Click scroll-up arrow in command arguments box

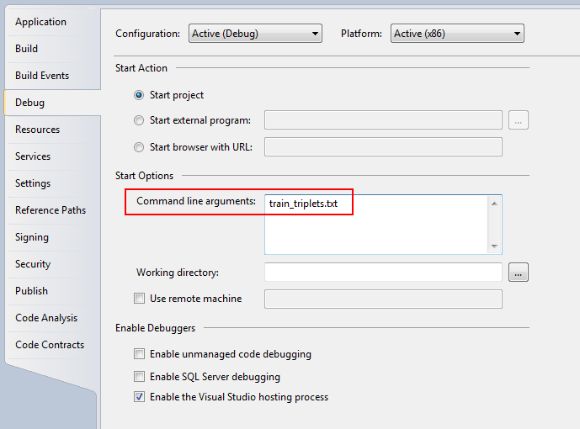pos(494,204)
